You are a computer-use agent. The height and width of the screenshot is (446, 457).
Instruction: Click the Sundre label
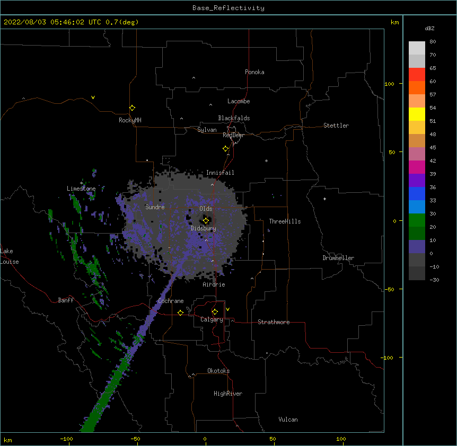[x=155, y=207]
